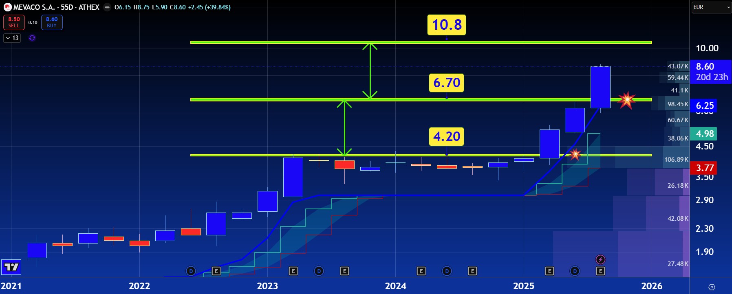732x294 pixels.
Task: Open the earnings marker in early 2023
Action: tap(293, 271)
